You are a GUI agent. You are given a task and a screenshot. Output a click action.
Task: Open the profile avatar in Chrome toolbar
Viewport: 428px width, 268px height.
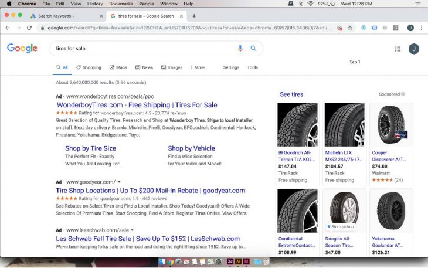click(410, 28)
